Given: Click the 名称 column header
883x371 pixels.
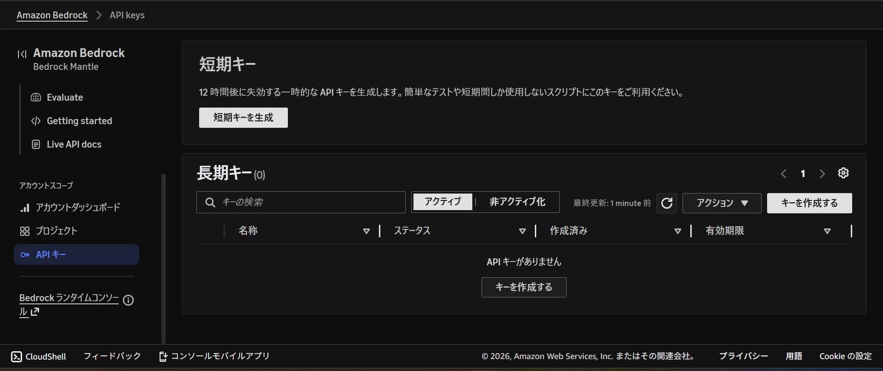Looking at the screenshot, I should coord(248,231).
